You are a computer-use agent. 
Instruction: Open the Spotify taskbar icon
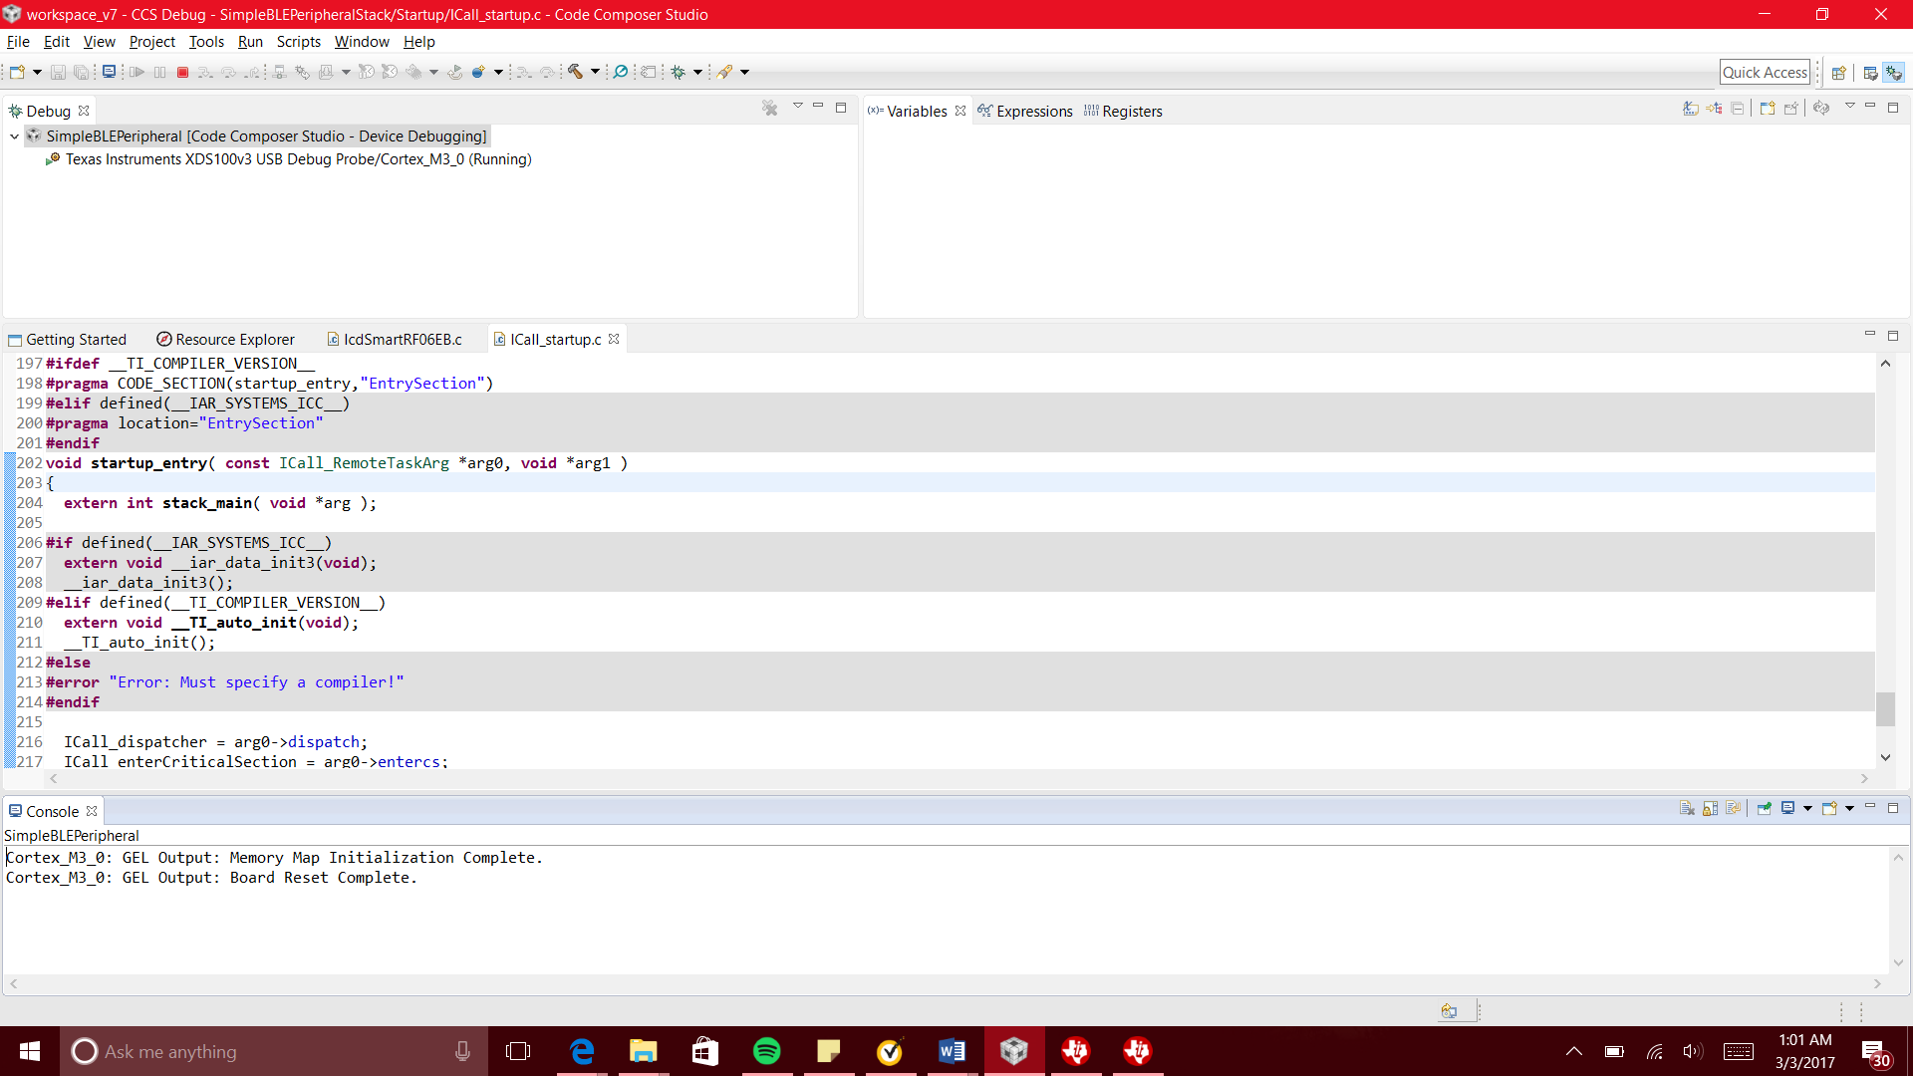766,1051
